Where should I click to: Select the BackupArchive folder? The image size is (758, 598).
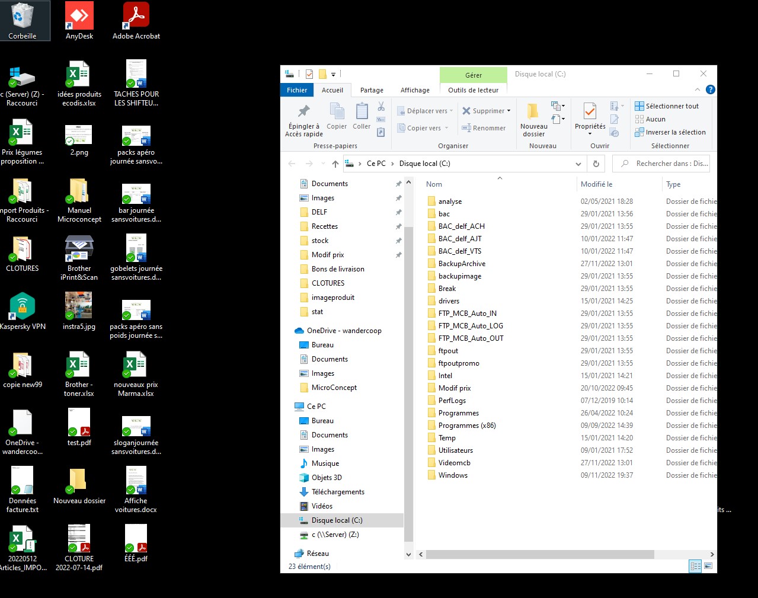(x=462, y=264)
